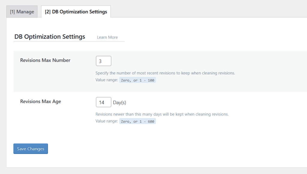Click the recent revisions description text
The width and height of the screenshot is (307, 174).
(x=165, y=73)
